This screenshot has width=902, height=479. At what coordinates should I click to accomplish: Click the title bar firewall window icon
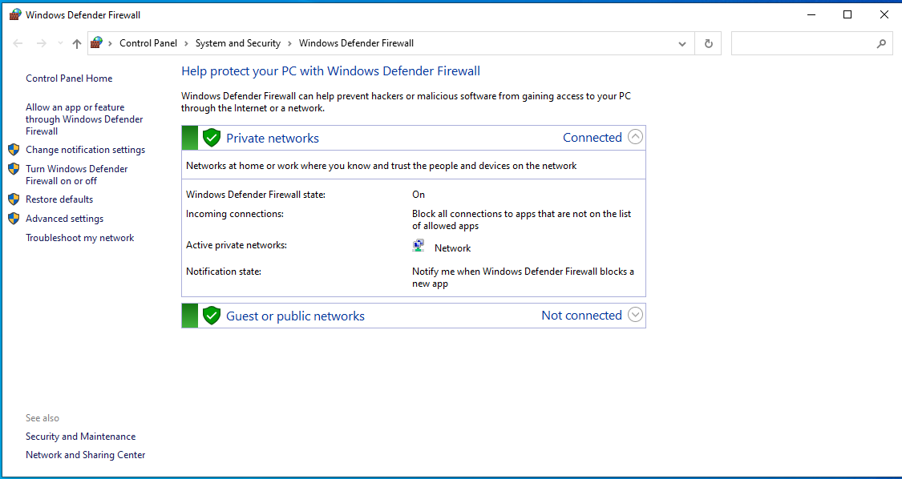pos(15,15)
